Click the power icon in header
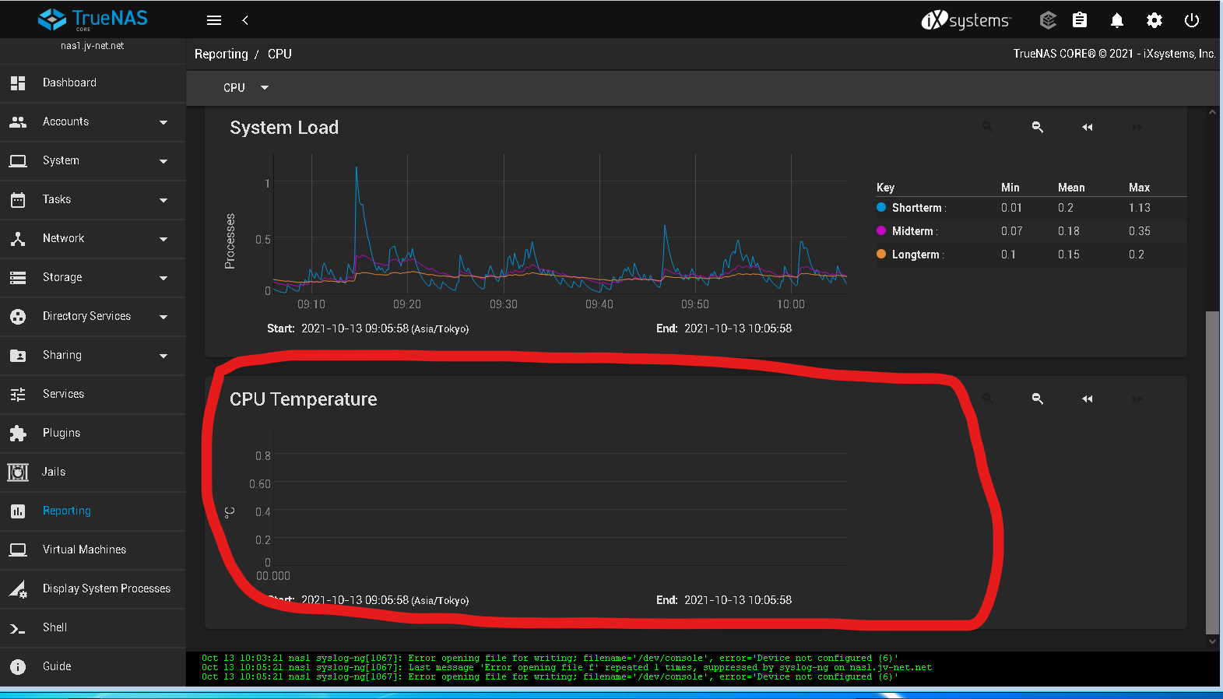 1191,20
